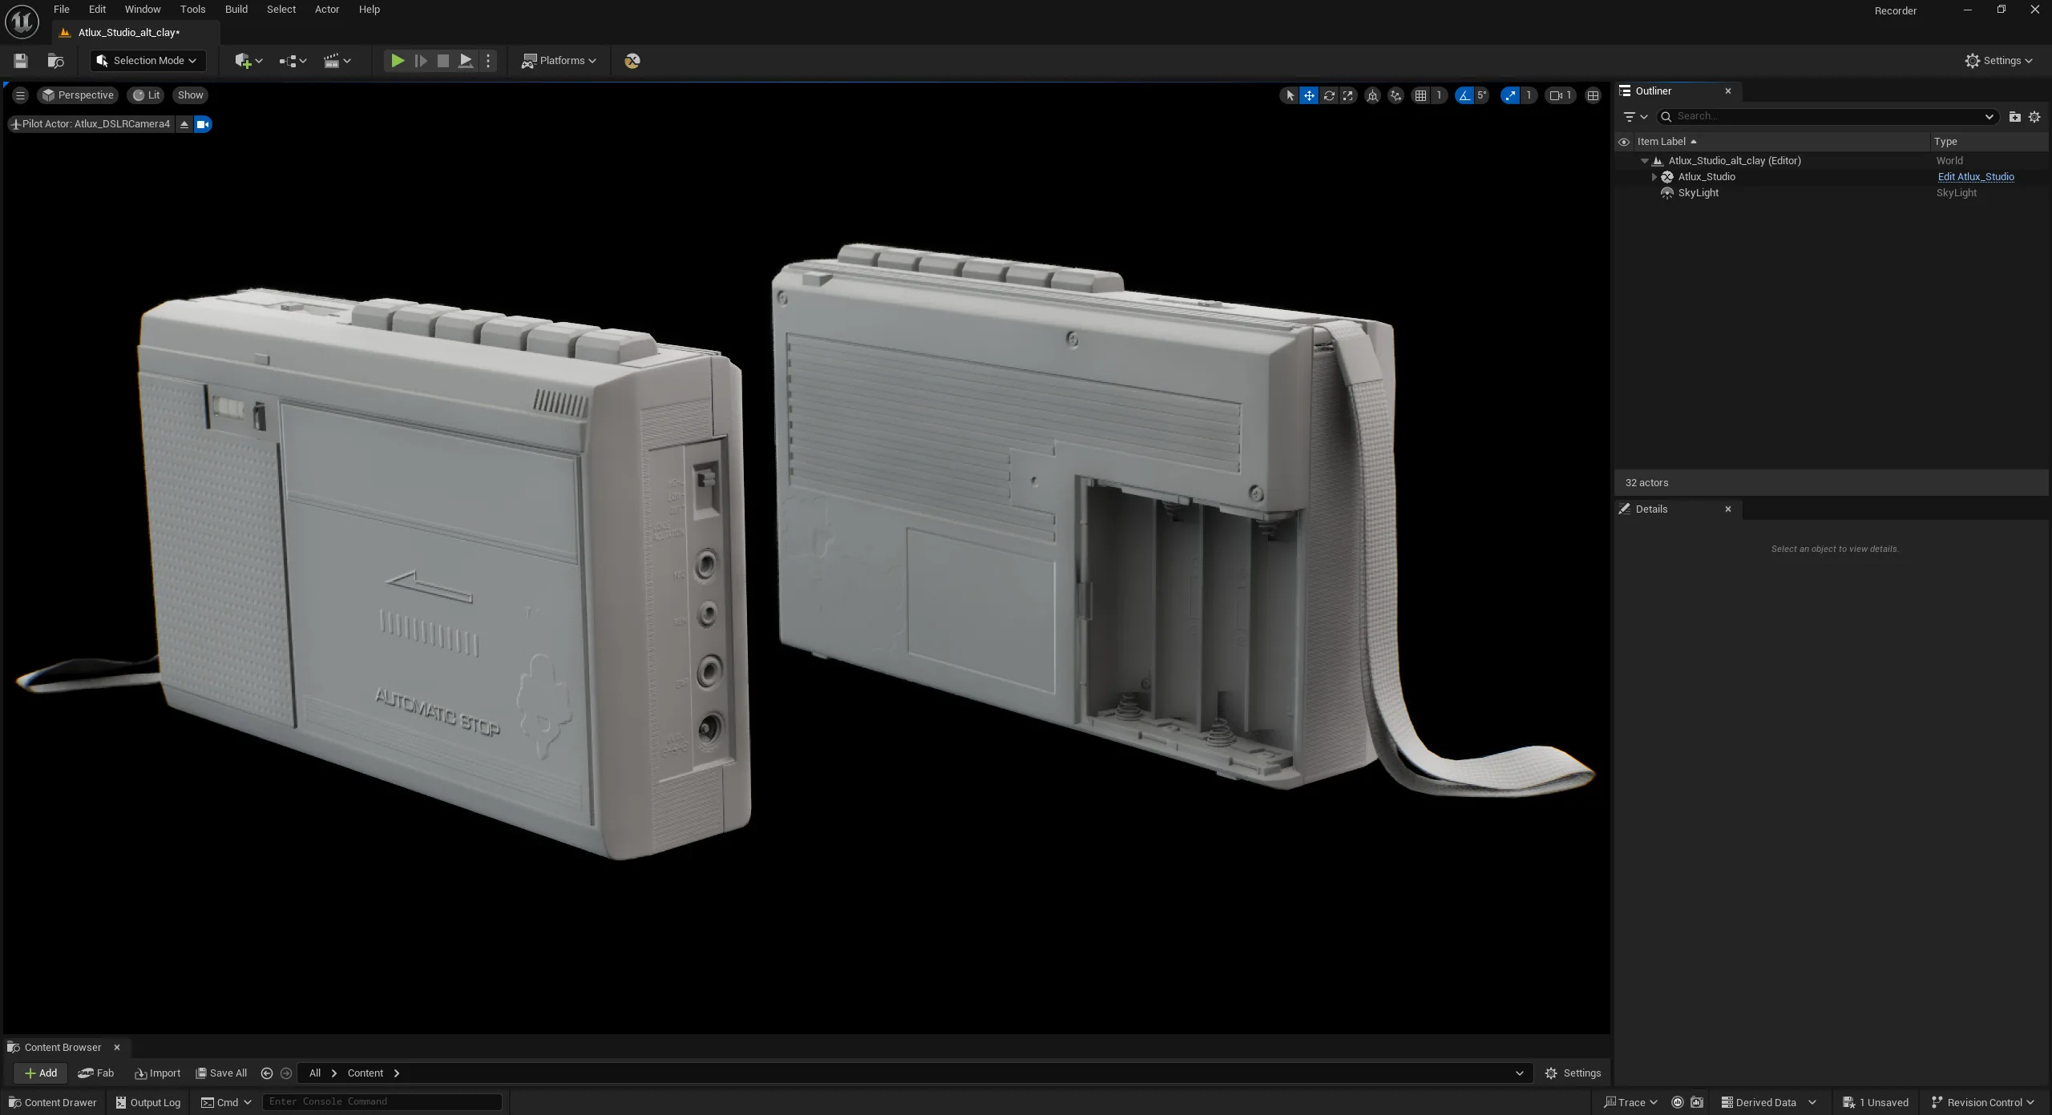Close the Content Browser tab
Image resolution: width=2052 pixels, height=1115 pixels.
(117, 1048)
